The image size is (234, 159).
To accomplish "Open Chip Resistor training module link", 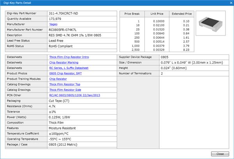I will coord(58,79).
